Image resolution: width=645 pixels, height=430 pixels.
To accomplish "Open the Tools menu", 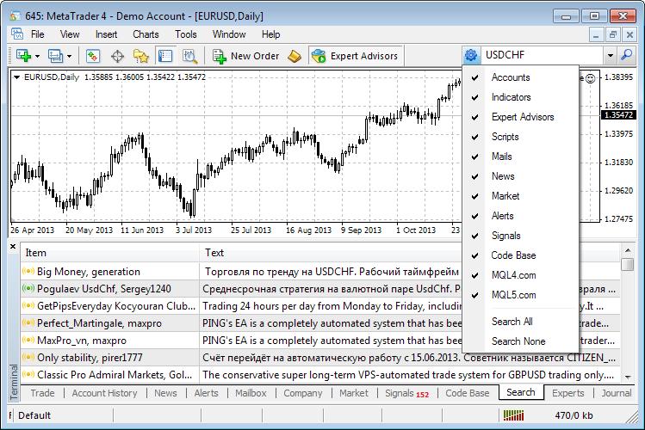I will 185,34.
